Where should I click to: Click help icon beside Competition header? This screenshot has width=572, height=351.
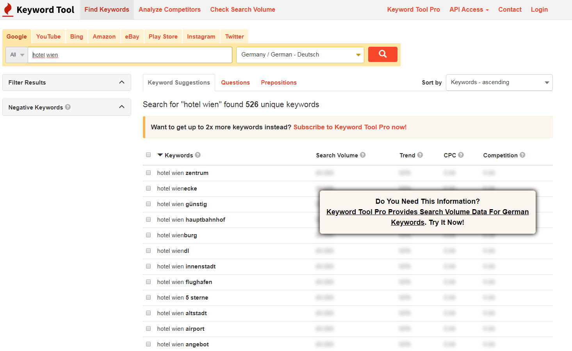pos(522,155)
